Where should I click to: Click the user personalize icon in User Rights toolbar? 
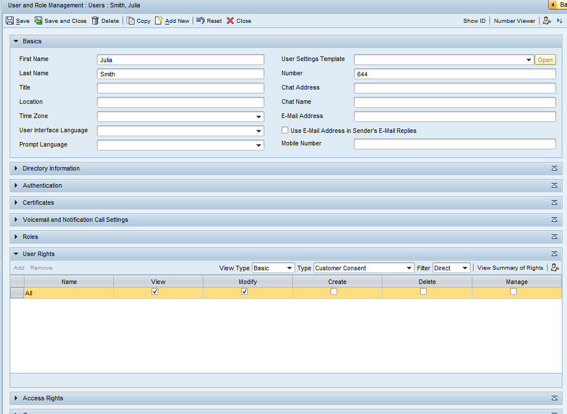(x=554, y=268)
